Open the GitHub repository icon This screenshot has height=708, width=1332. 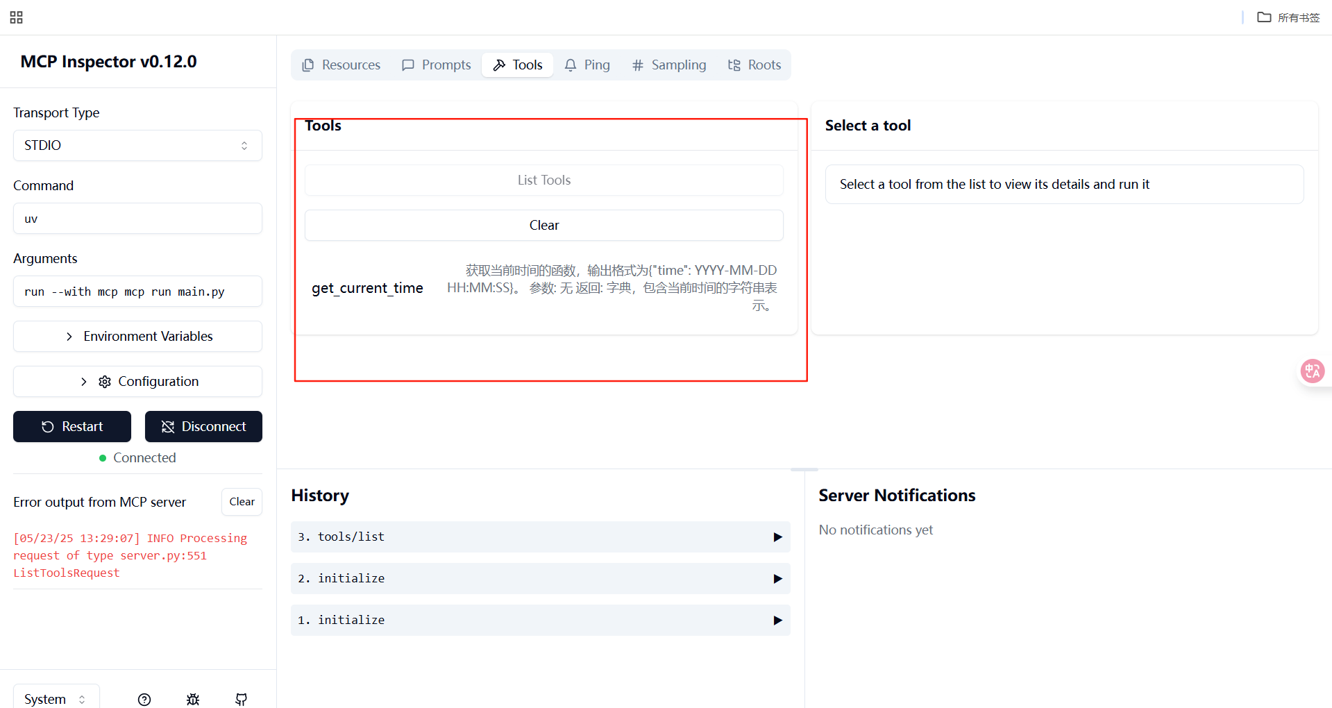242,699
